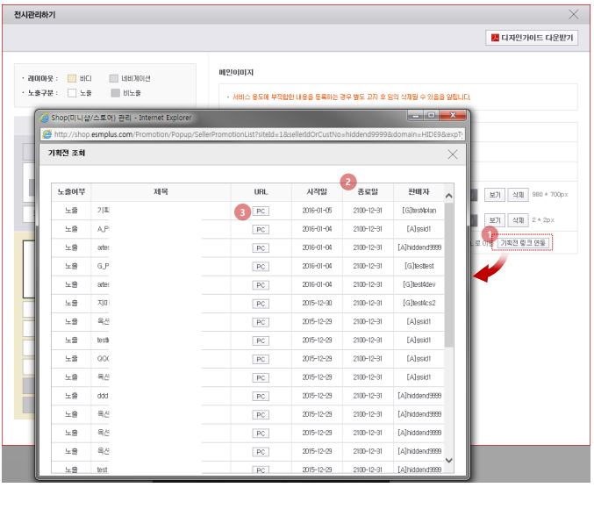Open PC URL in the QQC title row
Image resolution: width=594 pixels, height=509 pixels.
click(x=261, y=359)
